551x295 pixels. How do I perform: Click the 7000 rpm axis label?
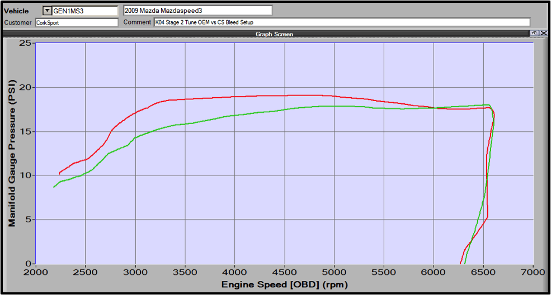tap(533, 272)
